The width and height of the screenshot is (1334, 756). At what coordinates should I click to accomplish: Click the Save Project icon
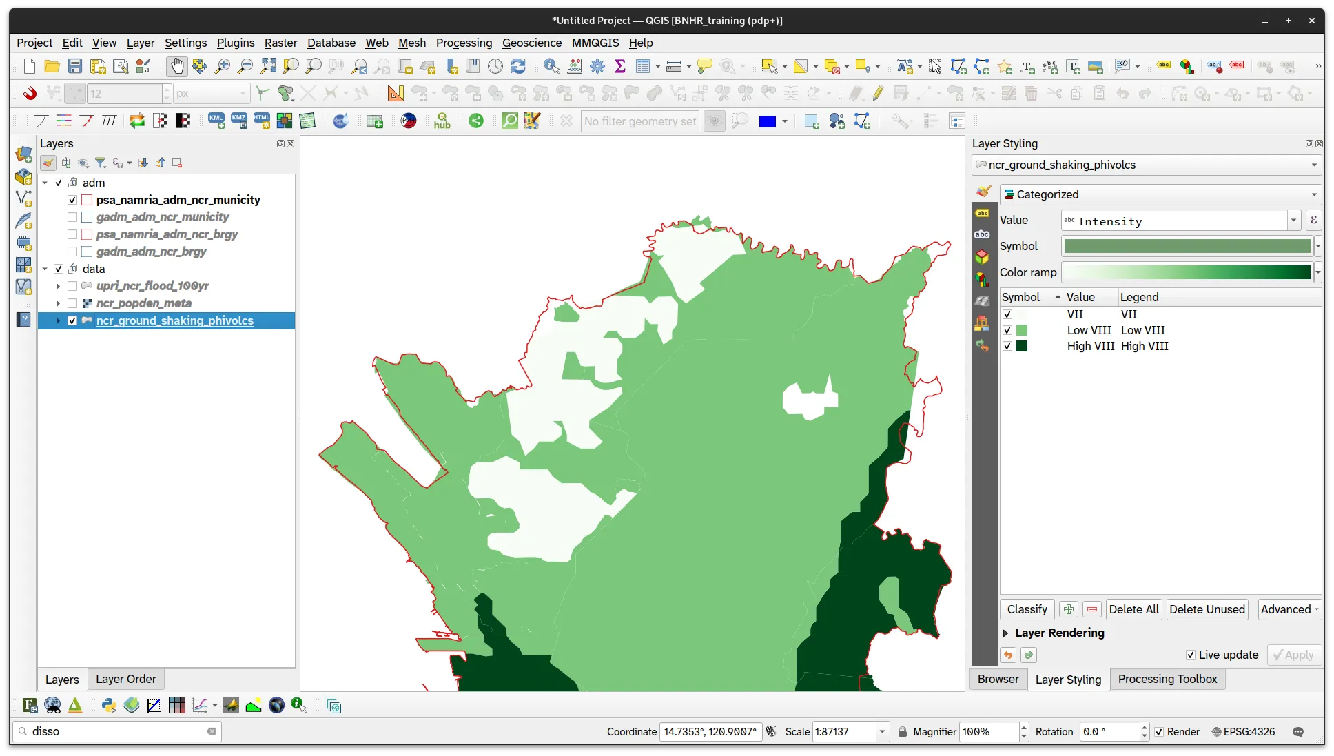(x=75, y=66)
